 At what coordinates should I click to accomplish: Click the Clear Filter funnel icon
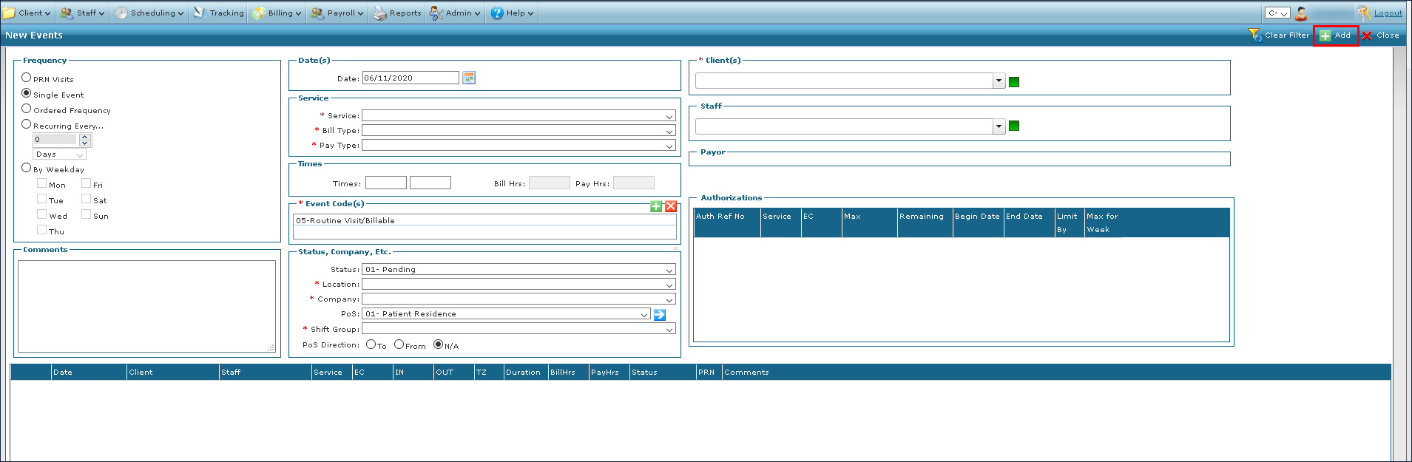pos(1254,35)
